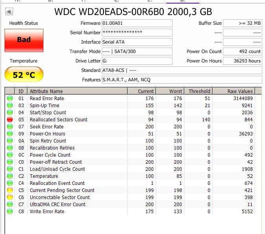Click the masked Serial Number field

point(137,33)
